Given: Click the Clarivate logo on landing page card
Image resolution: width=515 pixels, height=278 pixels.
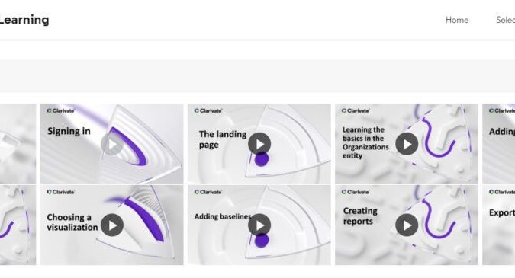Looking at the screenshot, I should (208, 110).
